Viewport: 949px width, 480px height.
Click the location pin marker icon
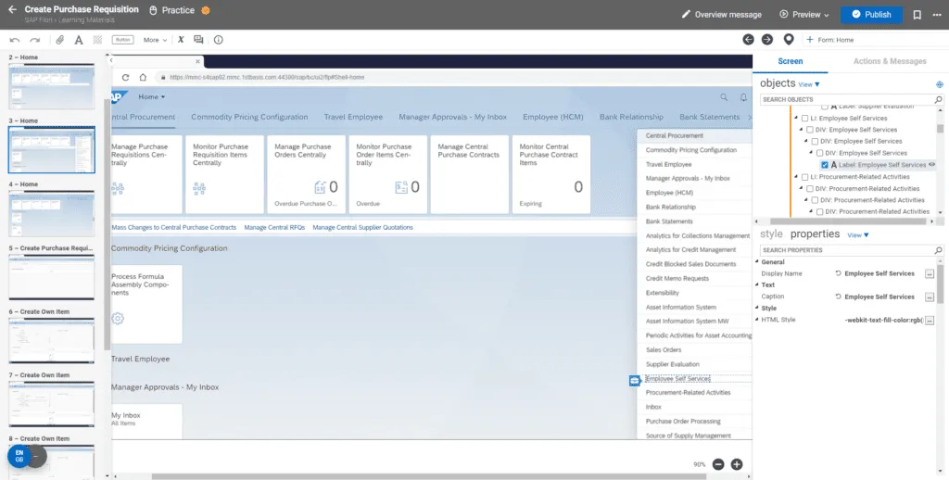(x=789, y=40)
